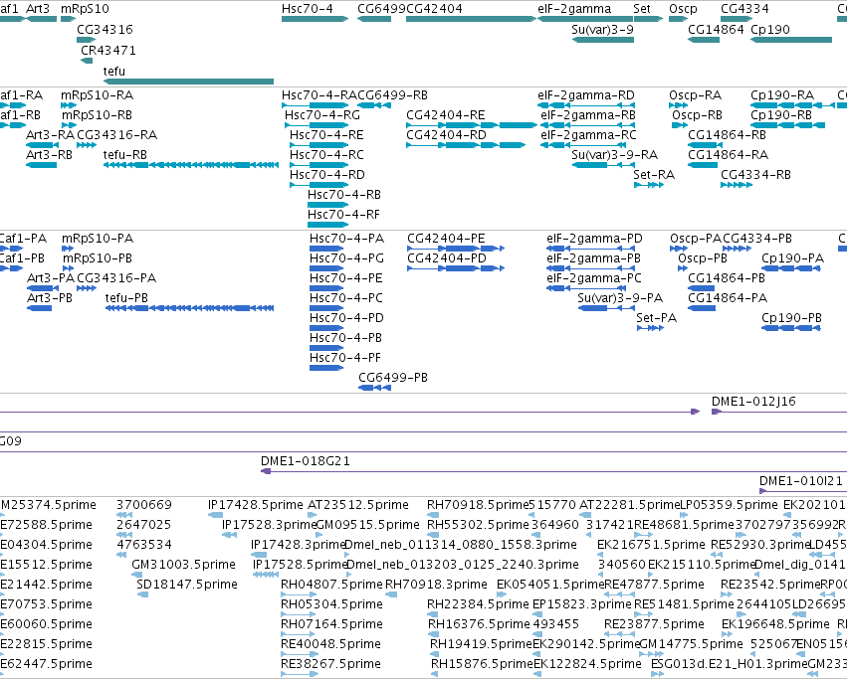Select the CG4334 gene label
Image resolution: width=847 pixels, height=679 pixels.
click(x=744, y=9)
